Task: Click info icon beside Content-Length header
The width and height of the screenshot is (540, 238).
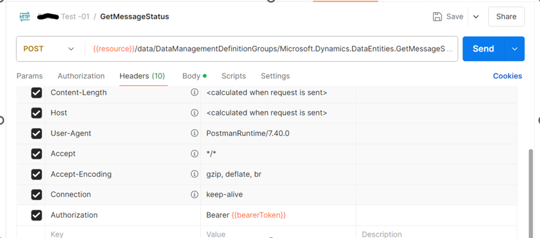Action: 194,93
